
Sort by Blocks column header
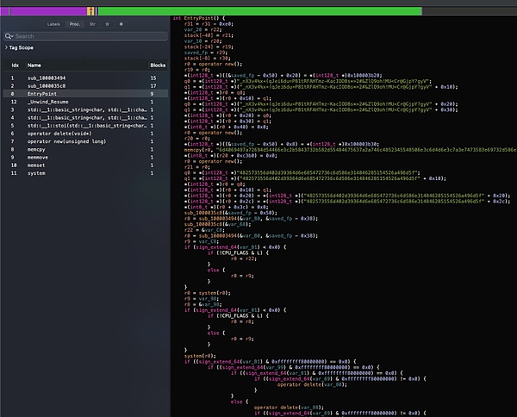(158, 65)
